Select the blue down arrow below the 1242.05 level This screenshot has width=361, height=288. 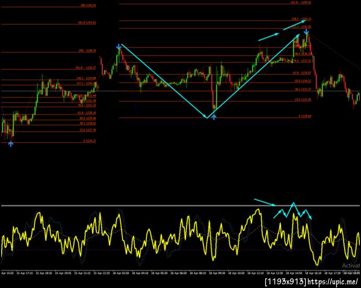coord(306,31)
